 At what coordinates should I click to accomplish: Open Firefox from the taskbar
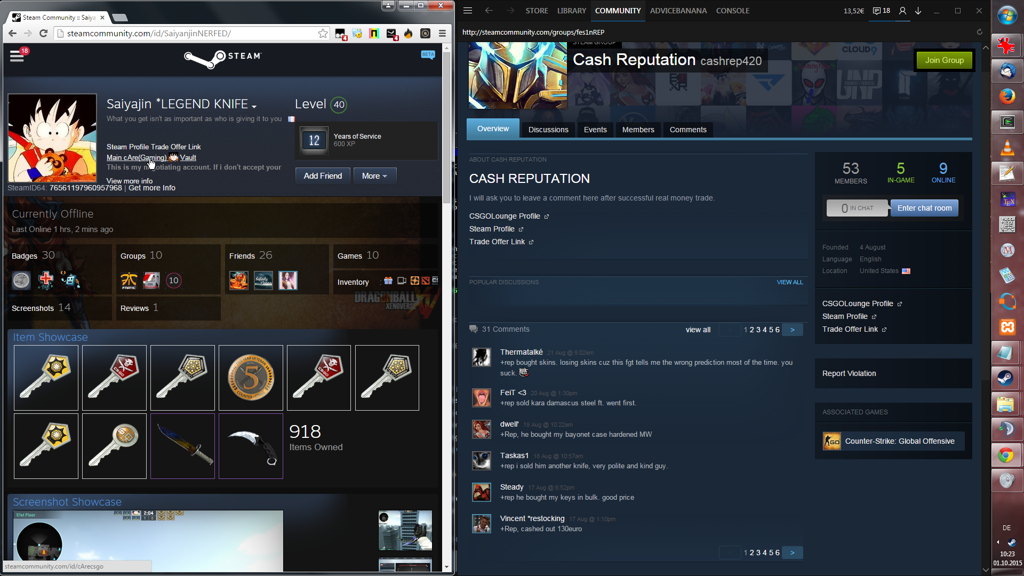click(x=1006, y=97)
